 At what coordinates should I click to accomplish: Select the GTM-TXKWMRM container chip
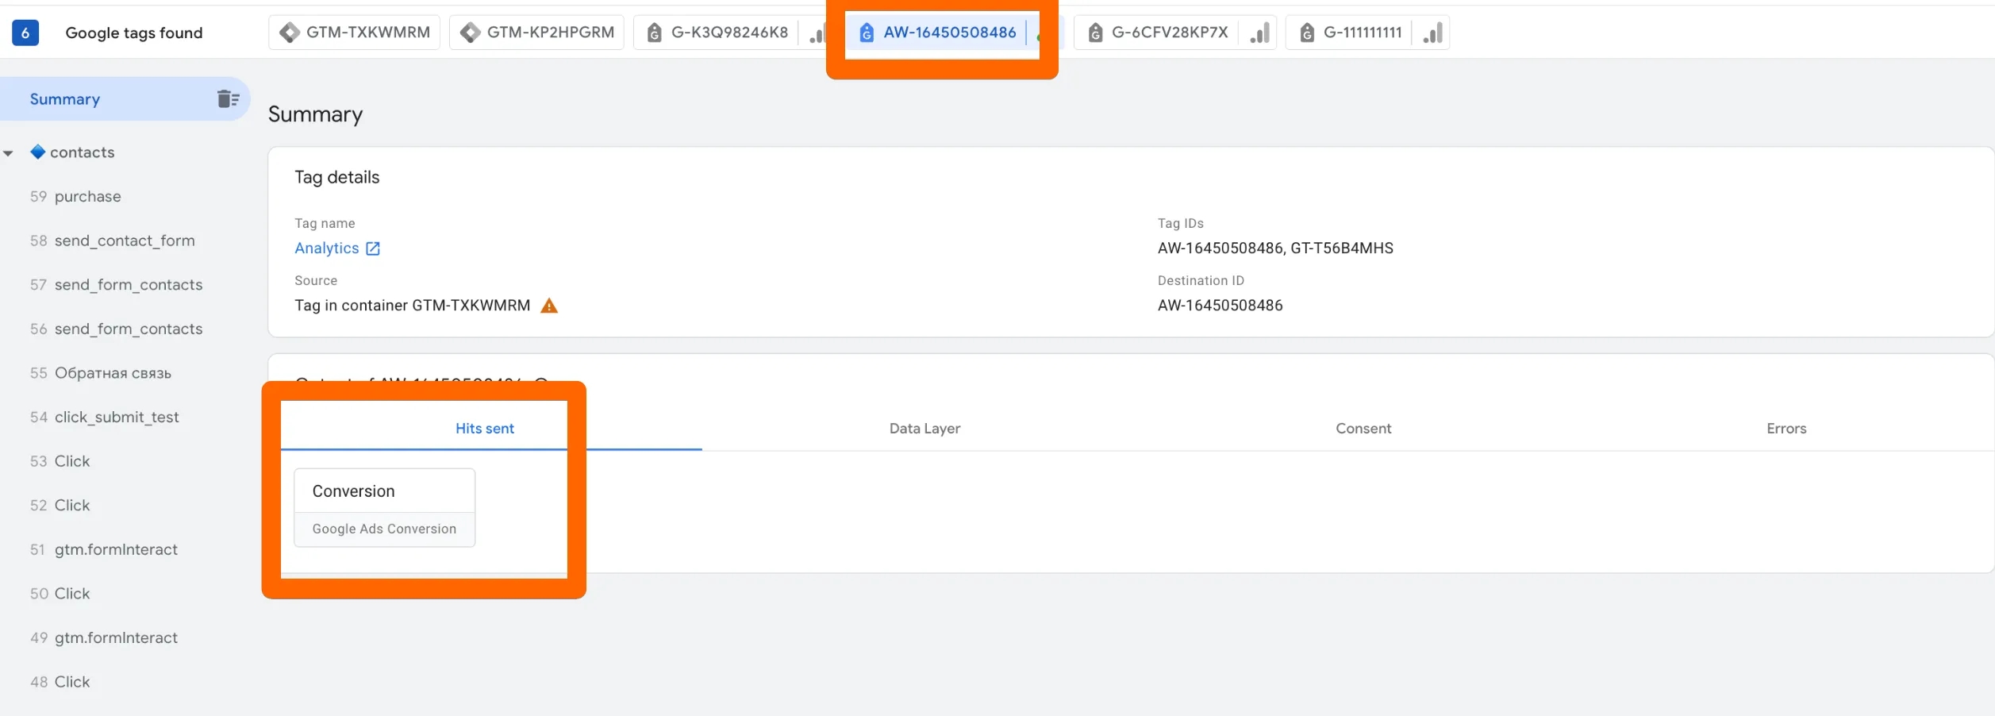coord(354,33)
